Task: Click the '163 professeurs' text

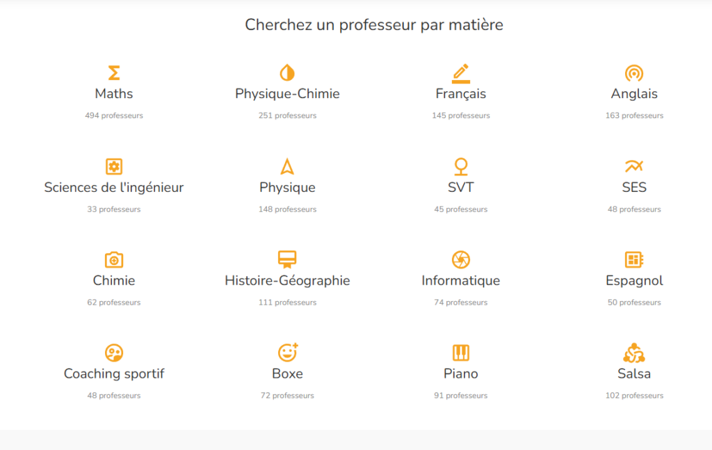Action: pos(634,115)
